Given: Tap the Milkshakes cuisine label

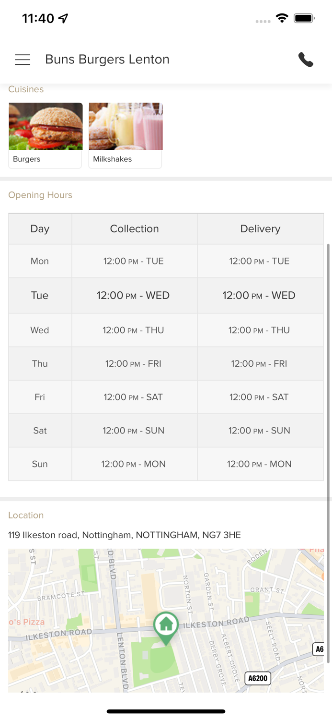Looking at the screenshot, I should [x=112, y=159].
